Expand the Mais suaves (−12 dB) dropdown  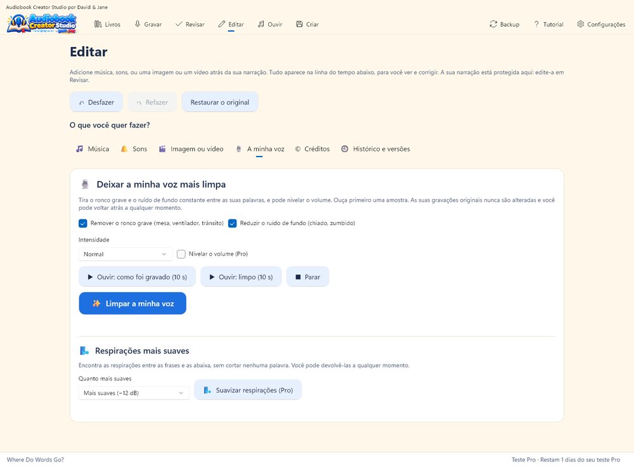point(134,393)
